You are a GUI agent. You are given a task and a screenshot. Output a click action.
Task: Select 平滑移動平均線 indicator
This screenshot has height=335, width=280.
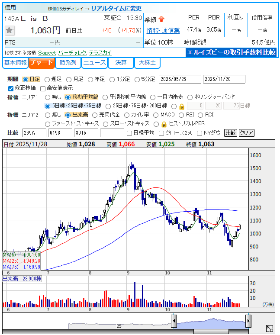tap(105, 97)
